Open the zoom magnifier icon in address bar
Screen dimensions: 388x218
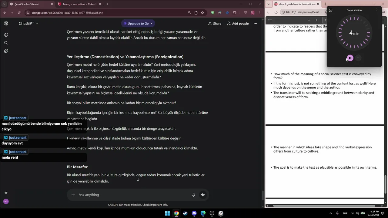click(189, 13)
